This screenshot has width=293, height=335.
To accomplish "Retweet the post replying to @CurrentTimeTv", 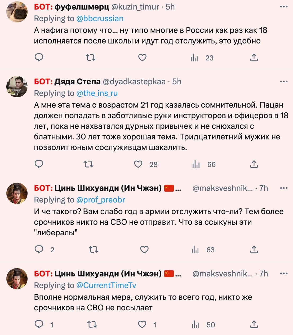I will click(x=92, y=324).
